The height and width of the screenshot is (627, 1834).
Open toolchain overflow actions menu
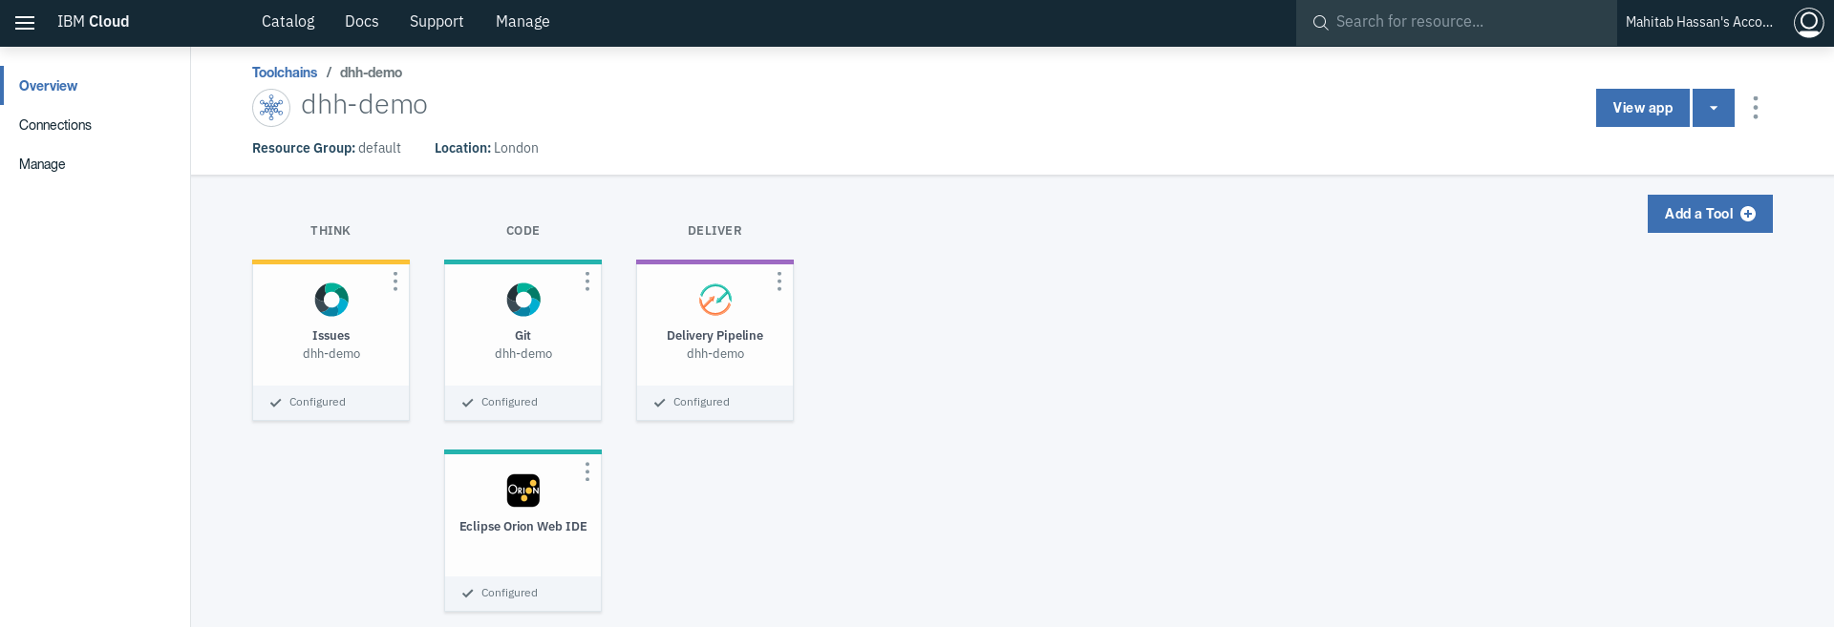click(x=1756, y=108)
